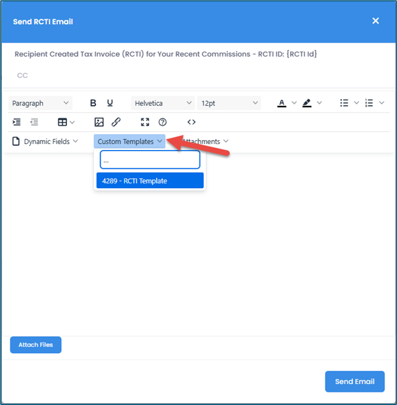Screen dimensions: 397x405
Task: Click the template search field
Action: (x=150, y=160)
